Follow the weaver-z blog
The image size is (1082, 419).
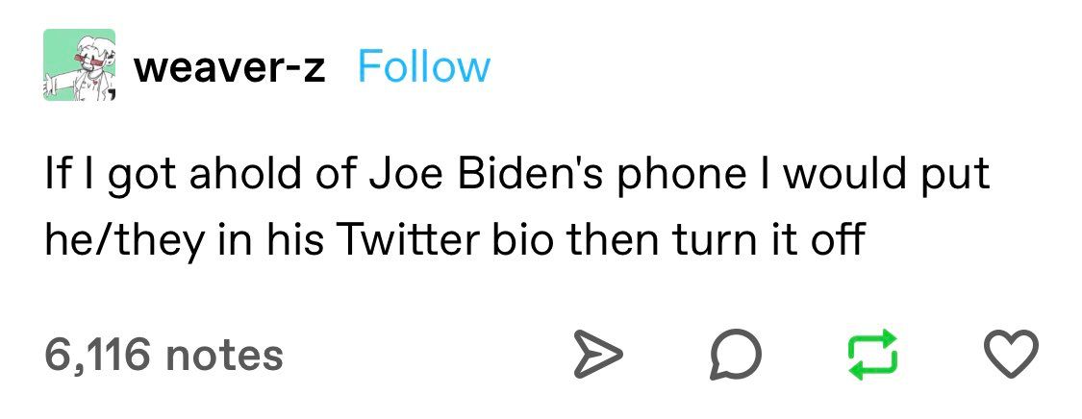pos(423,67)
